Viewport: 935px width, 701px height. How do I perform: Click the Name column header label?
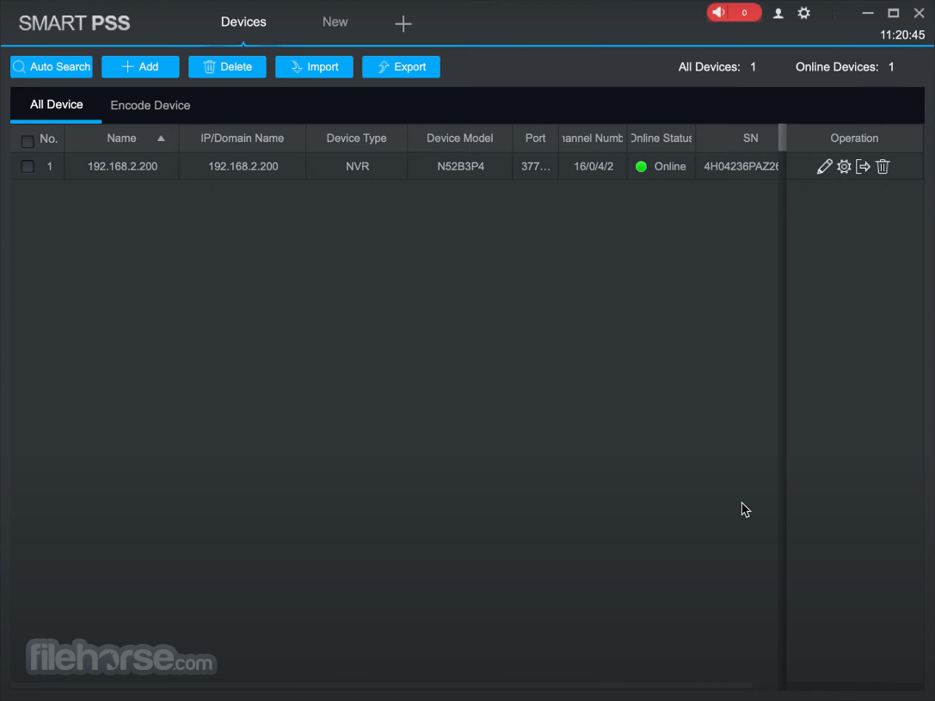(x=121, y=138)
